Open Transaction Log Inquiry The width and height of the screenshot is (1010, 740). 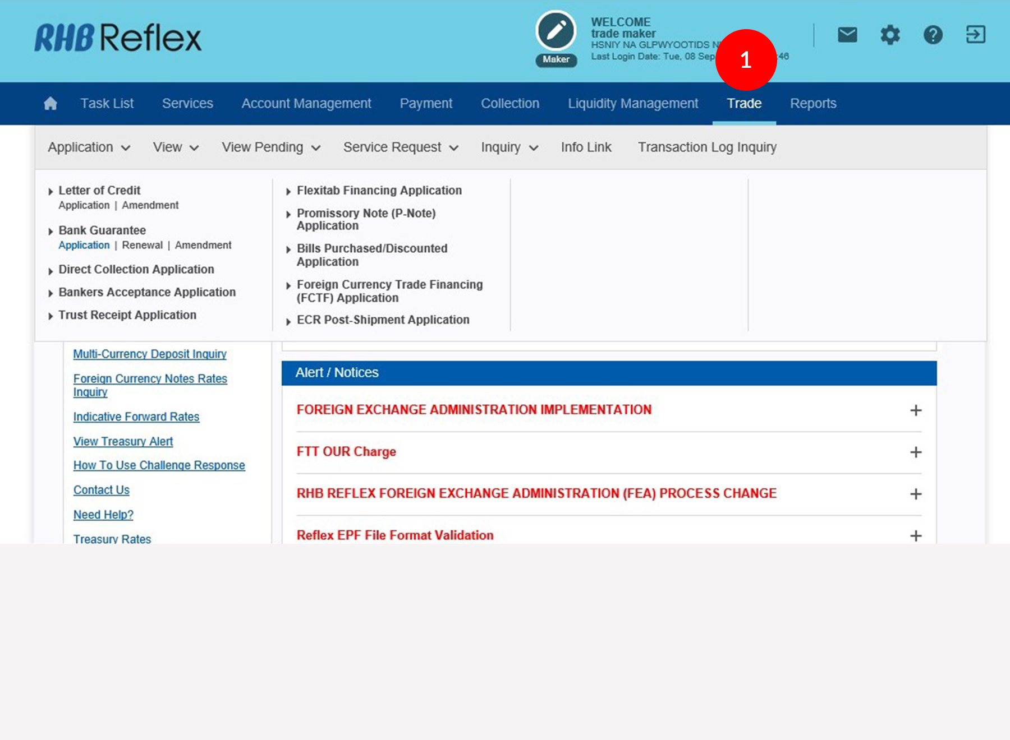click(x=707, y=147)
